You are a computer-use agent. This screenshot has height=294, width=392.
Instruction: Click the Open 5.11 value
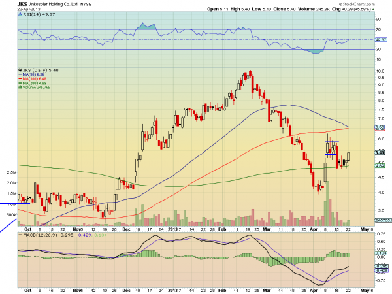point(218,9)
